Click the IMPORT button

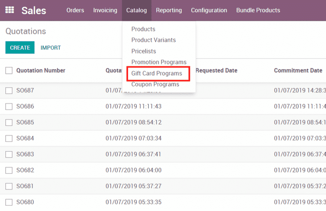pos(51,48)
